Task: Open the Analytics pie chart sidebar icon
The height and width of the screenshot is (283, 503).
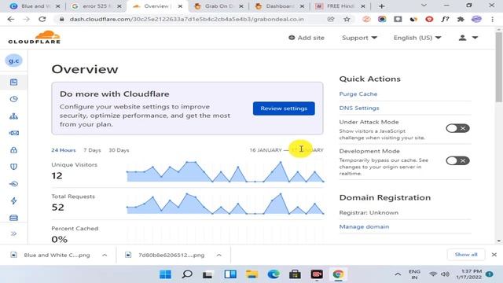Action: tap(14, 99)
